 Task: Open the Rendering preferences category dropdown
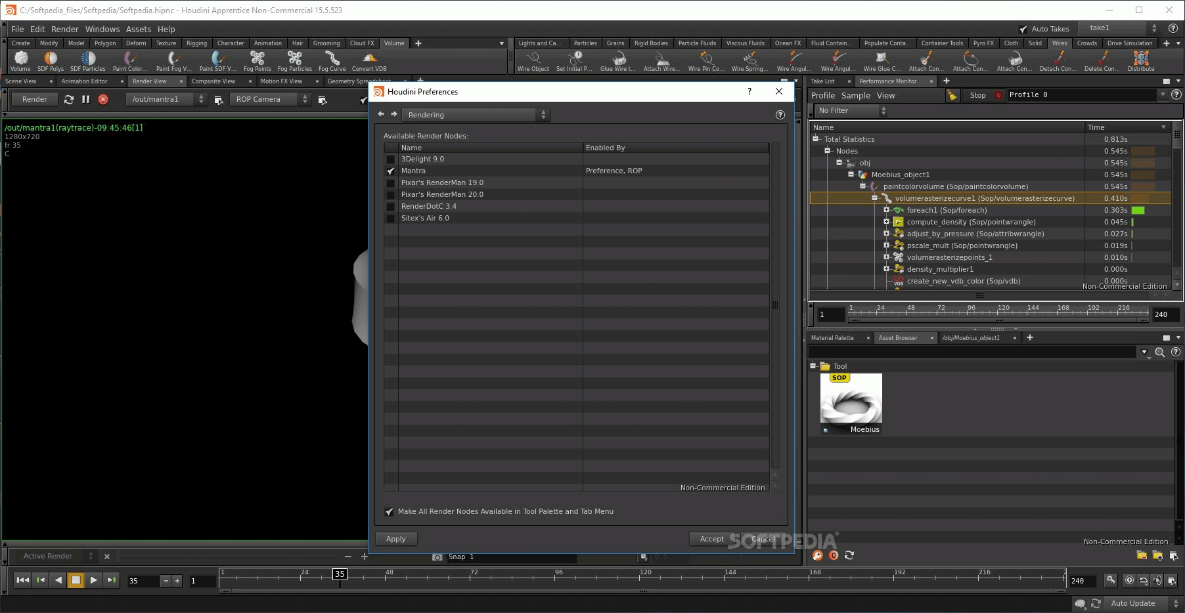pyautogui.click(x=476, y=115)
